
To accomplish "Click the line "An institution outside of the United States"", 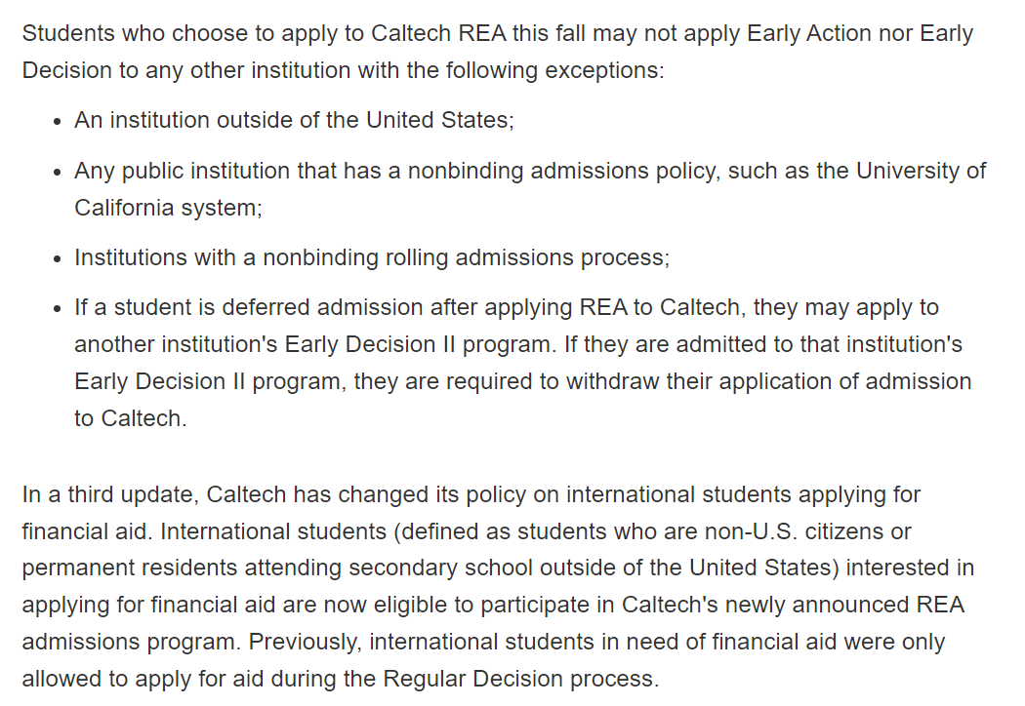I will coord(293,120).
